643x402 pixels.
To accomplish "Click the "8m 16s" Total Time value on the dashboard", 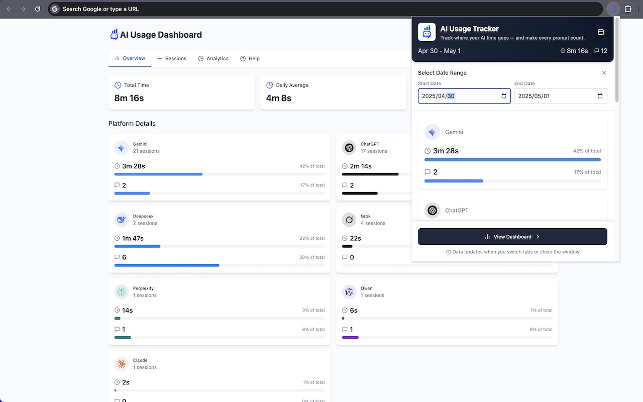I will (129, 98).
